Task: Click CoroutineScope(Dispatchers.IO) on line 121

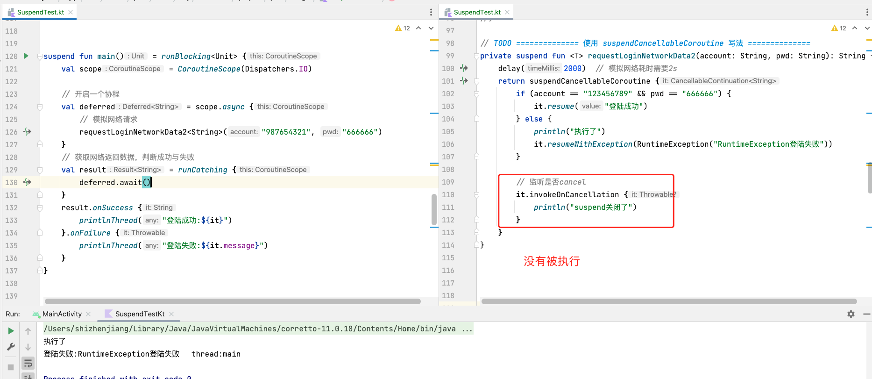Action: [x=244, y=69]
